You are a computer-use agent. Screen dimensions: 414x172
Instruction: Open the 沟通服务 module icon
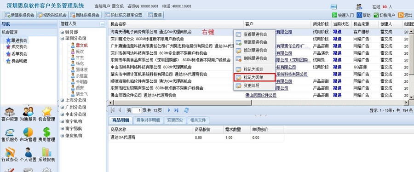tap(28, 112)
